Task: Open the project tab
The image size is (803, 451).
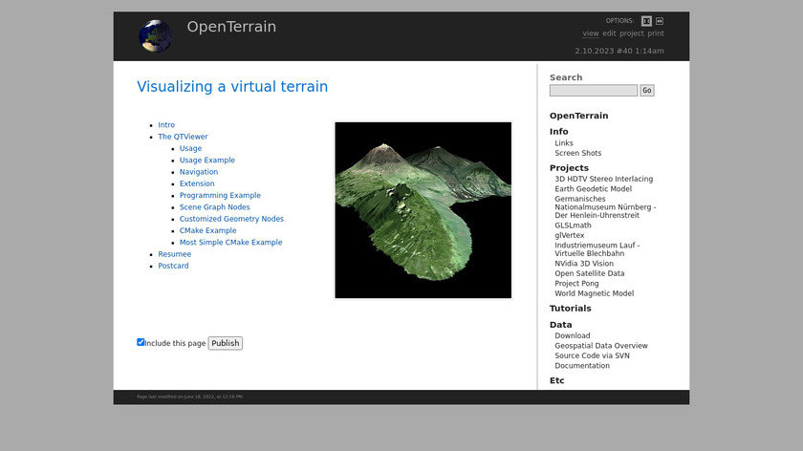Action: coord(632,33)
